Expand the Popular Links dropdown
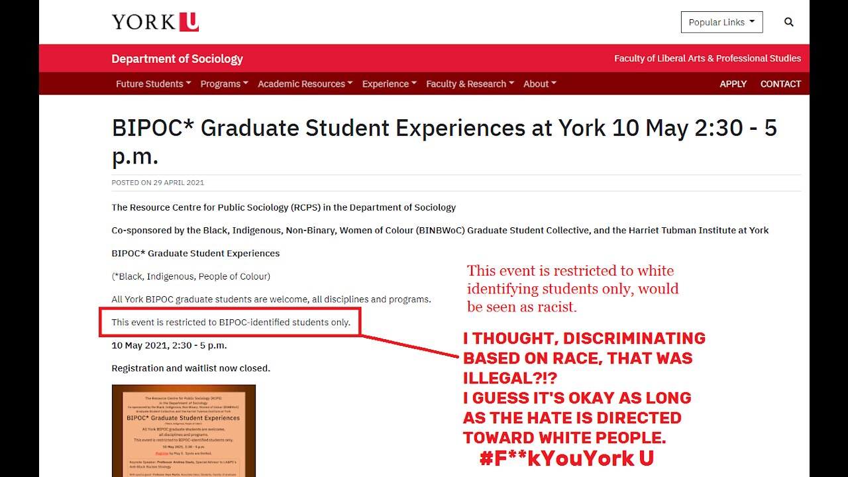Screen dimensions: 848x477 point(721,22)
